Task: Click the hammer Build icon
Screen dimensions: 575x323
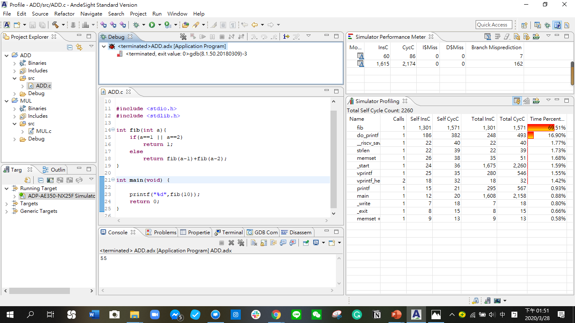Action: click(x=55, y=25)
